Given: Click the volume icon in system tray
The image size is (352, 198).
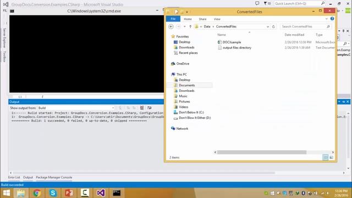Looking at the screenshot, I should (x=328, y=193).
